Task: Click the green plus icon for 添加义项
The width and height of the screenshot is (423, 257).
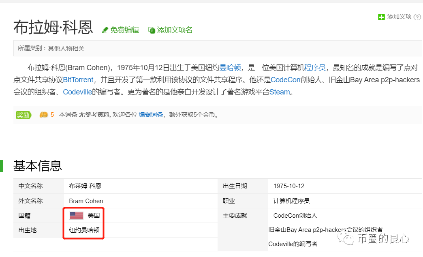Action: [381, 17]
